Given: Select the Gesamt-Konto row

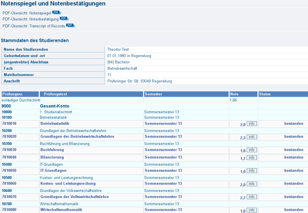Looking at the screenshot, I should point(55,106).
